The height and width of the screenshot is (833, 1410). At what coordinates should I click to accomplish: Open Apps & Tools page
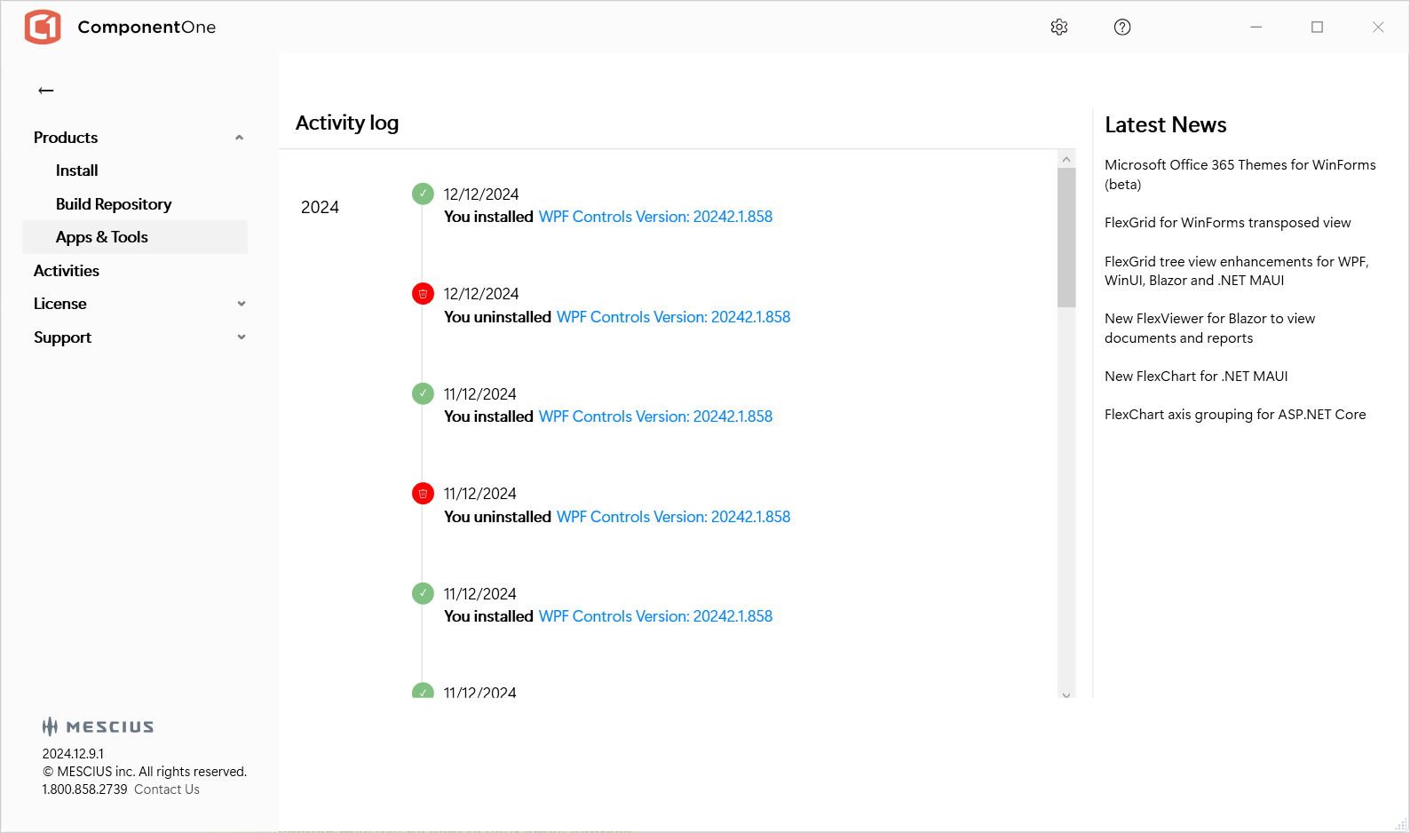click(102, 237)
